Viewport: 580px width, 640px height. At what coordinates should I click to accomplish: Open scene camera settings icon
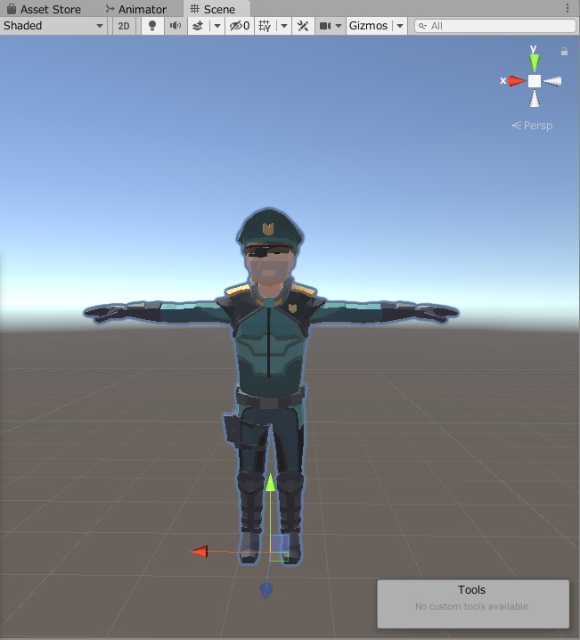point(325,26)
